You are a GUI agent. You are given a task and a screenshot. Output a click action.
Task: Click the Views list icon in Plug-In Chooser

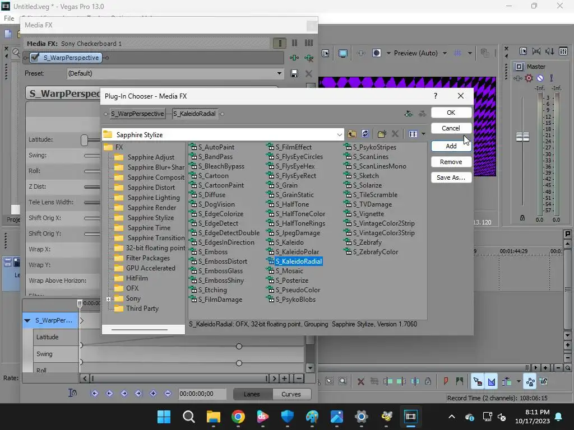click(x=413, y=134)
